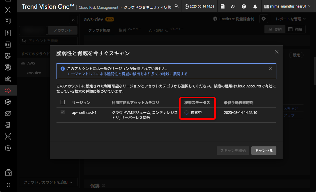Select the red cloud security sidebar icon

click(x=8, y=90)
